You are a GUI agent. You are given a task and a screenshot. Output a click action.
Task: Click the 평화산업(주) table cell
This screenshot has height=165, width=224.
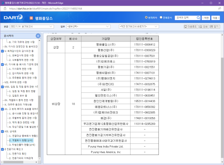106,50
